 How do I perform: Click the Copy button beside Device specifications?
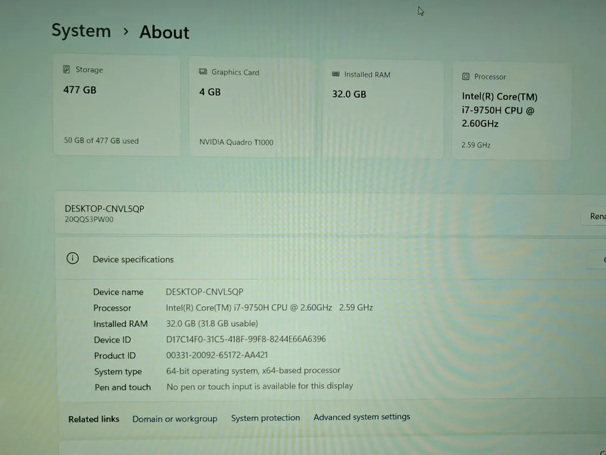(600, 260)
